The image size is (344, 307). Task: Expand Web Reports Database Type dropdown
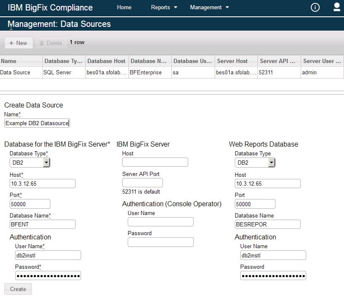[255, 163]
